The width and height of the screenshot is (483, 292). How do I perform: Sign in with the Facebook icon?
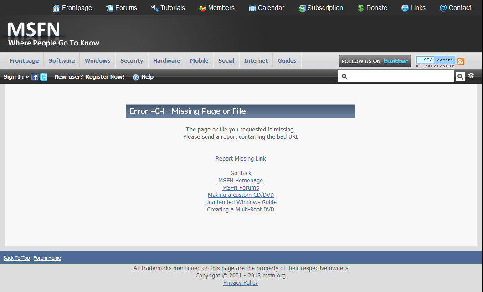click(35, 77)
